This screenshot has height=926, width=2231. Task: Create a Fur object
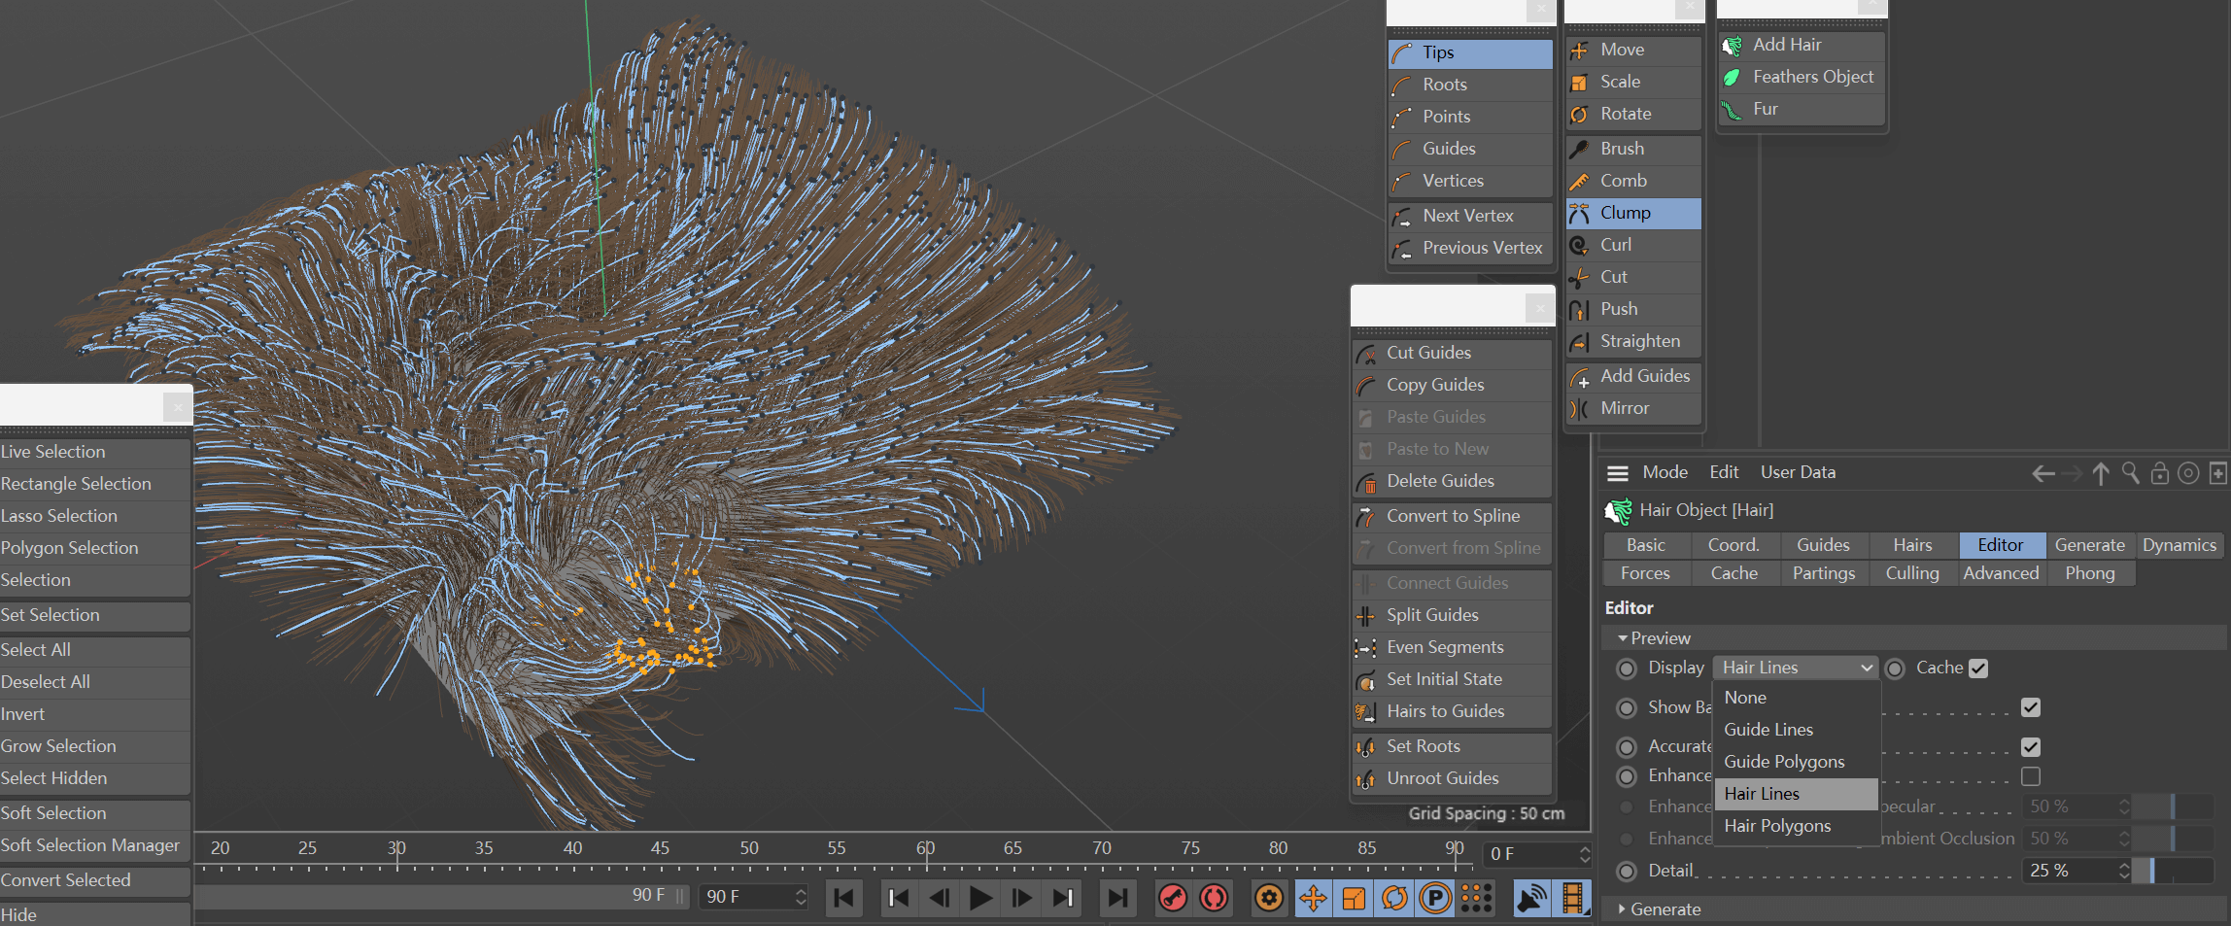pyautogui.click(x=1802, y=109)
